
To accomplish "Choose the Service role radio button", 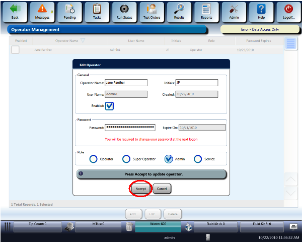I will 198,159.
